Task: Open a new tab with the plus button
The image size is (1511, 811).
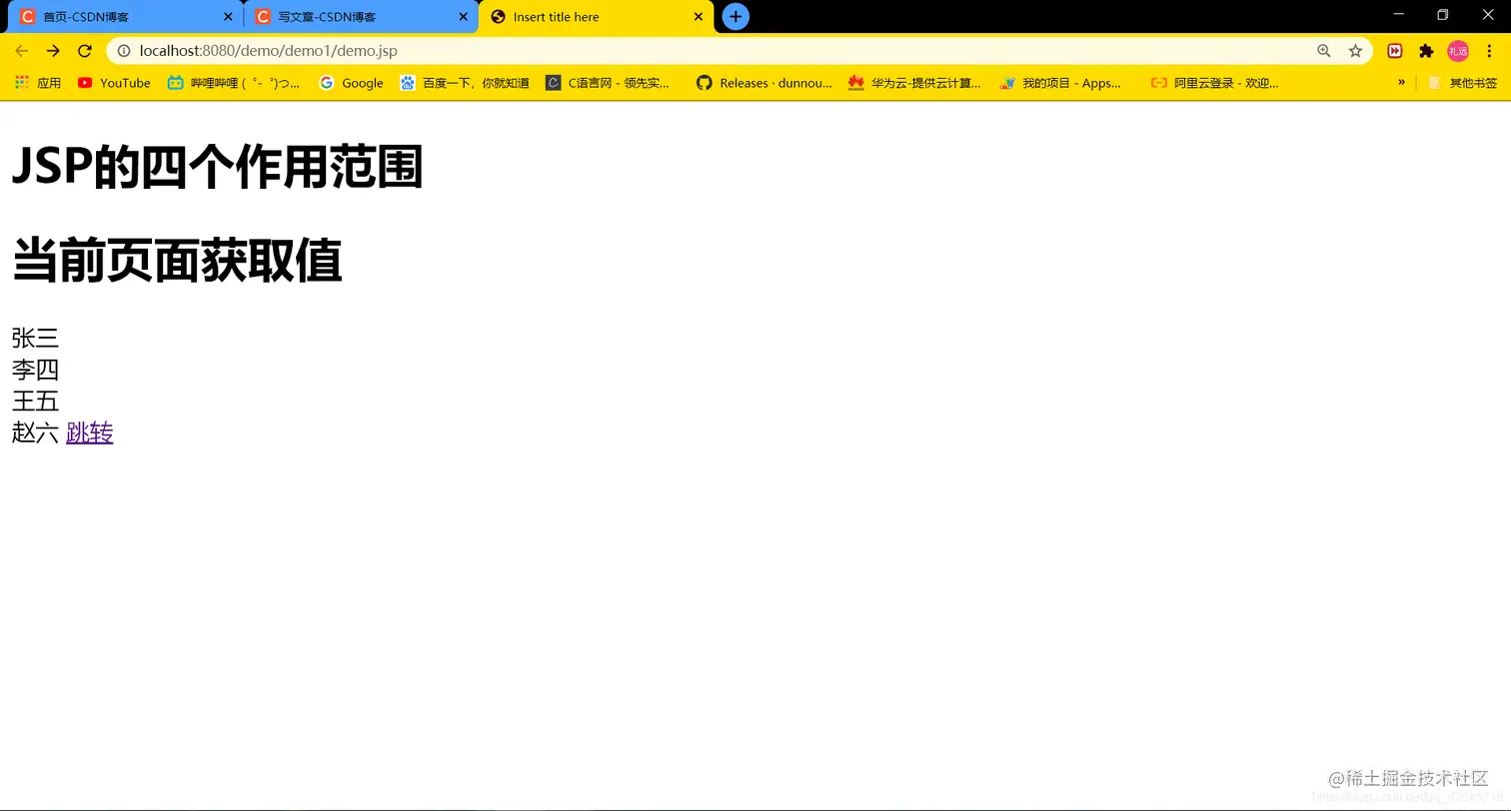Action: 736,16
